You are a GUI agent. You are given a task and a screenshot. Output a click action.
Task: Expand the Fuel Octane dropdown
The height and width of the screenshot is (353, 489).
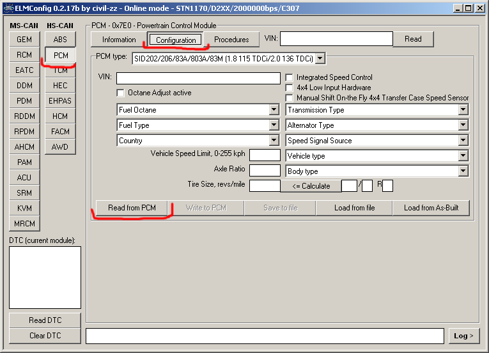274,109
